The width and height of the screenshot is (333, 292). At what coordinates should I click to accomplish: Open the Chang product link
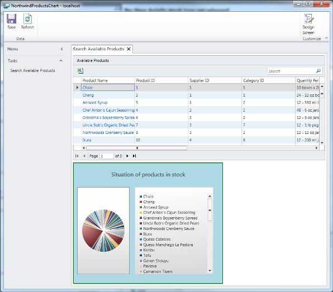coord(88,95)
